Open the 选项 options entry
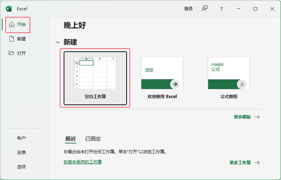 21,167
